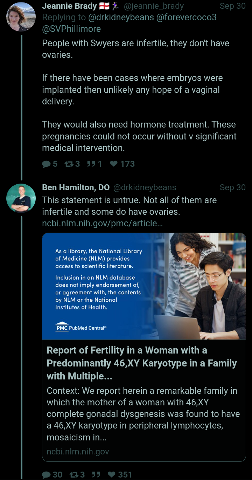Image resolution: width=252 pixels, height=480 pixels.
Task: Open the mentioned @SVPhillimore profile
Action: tap(71, 29)
